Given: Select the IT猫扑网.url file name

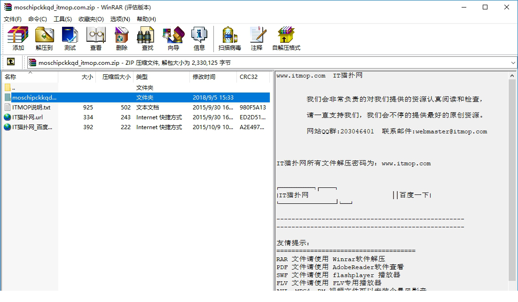Looking at the screenshot, I should pyautogui.click(x=27, y=117).
